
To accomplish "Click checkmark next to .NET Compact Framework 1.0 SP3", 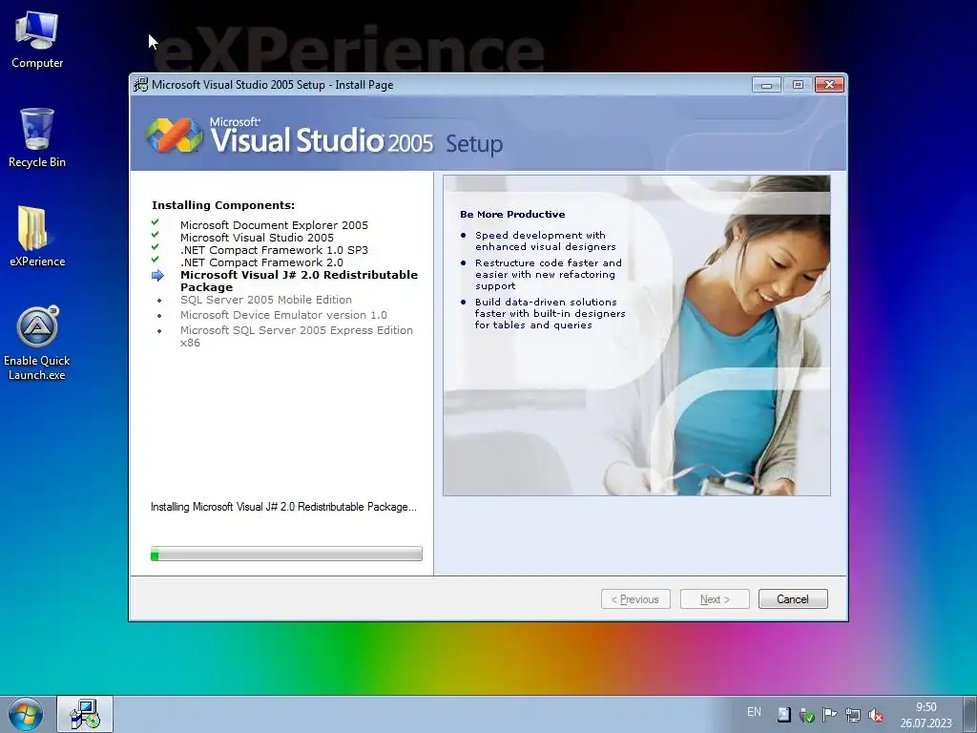I will point(156,247).
